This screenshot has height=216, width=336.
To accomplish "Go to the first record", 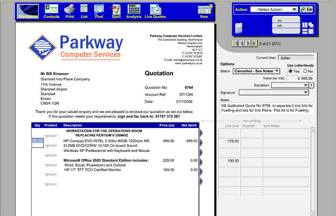I will pos(235,44).
